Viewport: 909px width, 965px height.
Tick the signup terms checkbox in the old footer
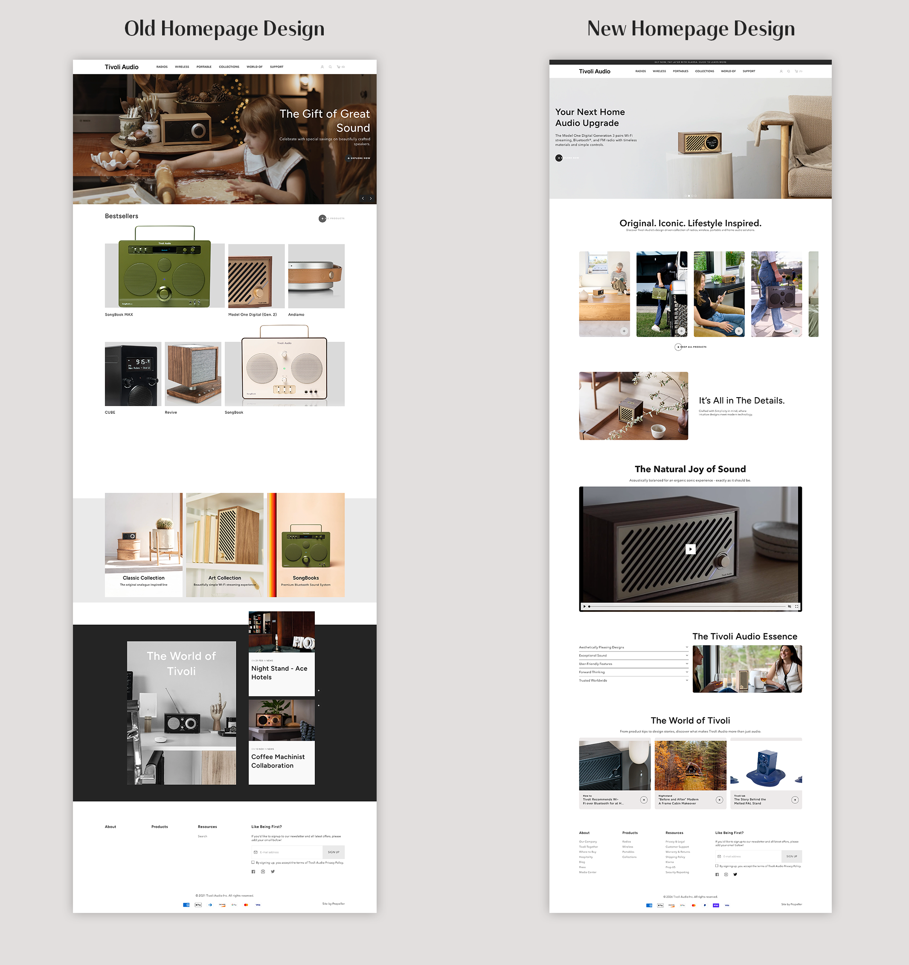(x=253, y=863)
